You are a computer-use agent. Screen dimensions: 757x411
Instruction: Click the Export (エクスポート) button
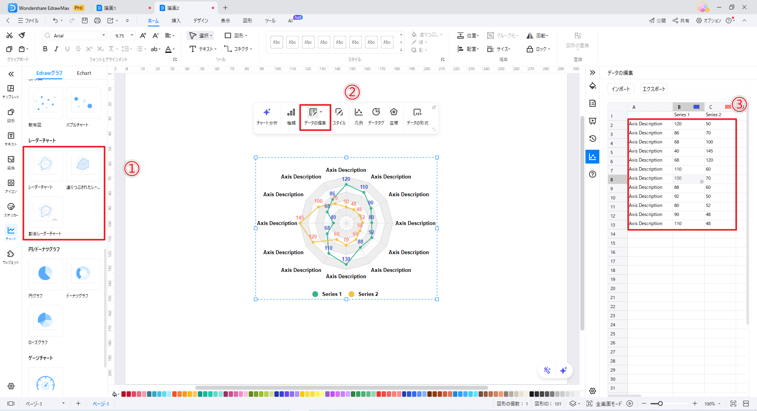[x=654, y=89]
